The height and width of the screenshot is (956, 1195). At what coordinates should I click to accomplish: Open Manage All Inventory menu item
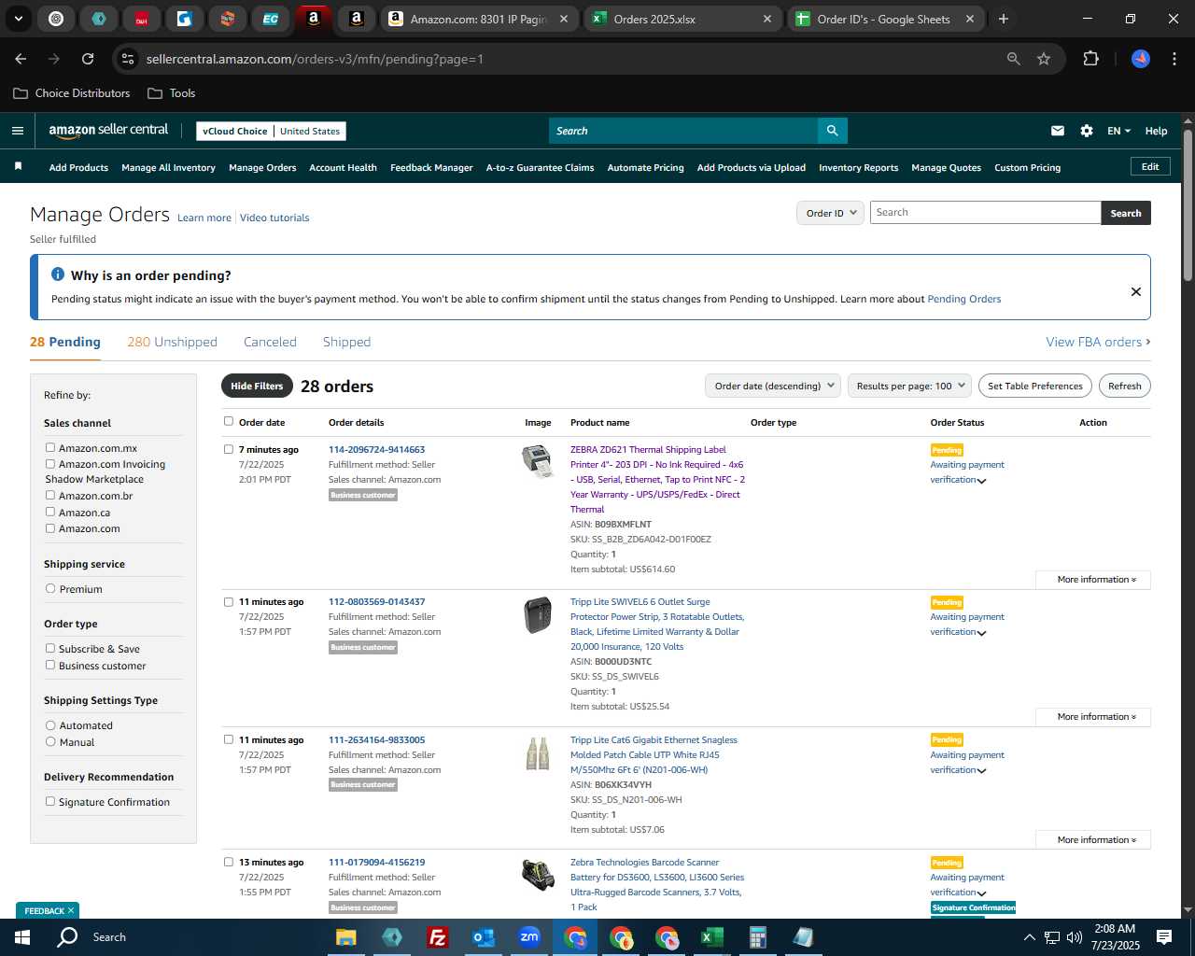tap(168, 168)
